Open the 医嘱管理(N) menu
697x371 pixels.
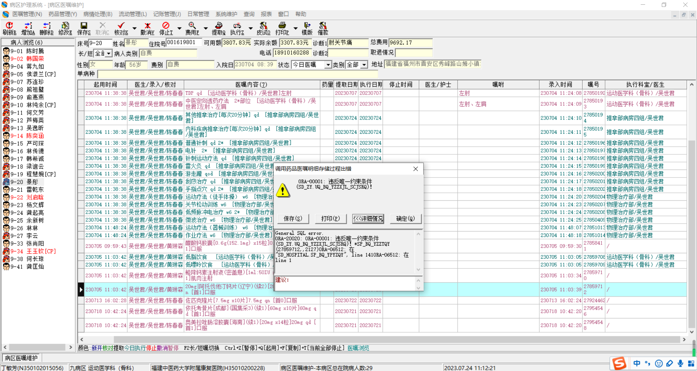(x=27, y=14)
